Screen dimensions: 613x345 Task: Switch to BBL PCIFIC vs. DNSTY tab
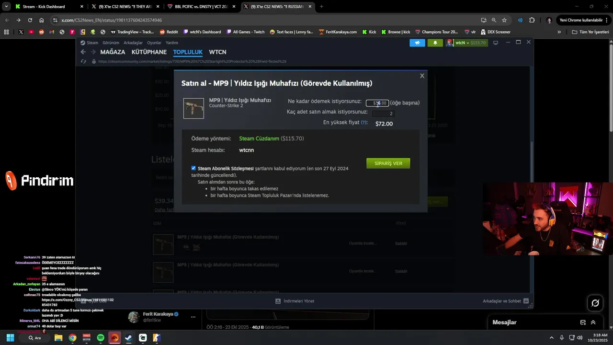[201, 7]
